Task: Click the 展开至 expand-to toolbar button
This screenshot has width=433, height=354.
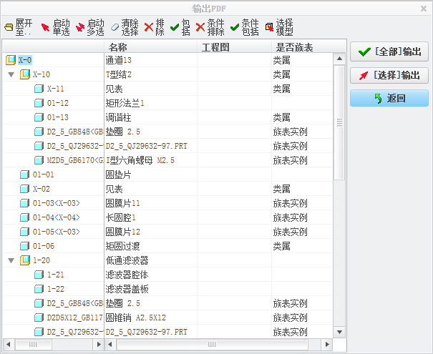Action: pos(18,27)
